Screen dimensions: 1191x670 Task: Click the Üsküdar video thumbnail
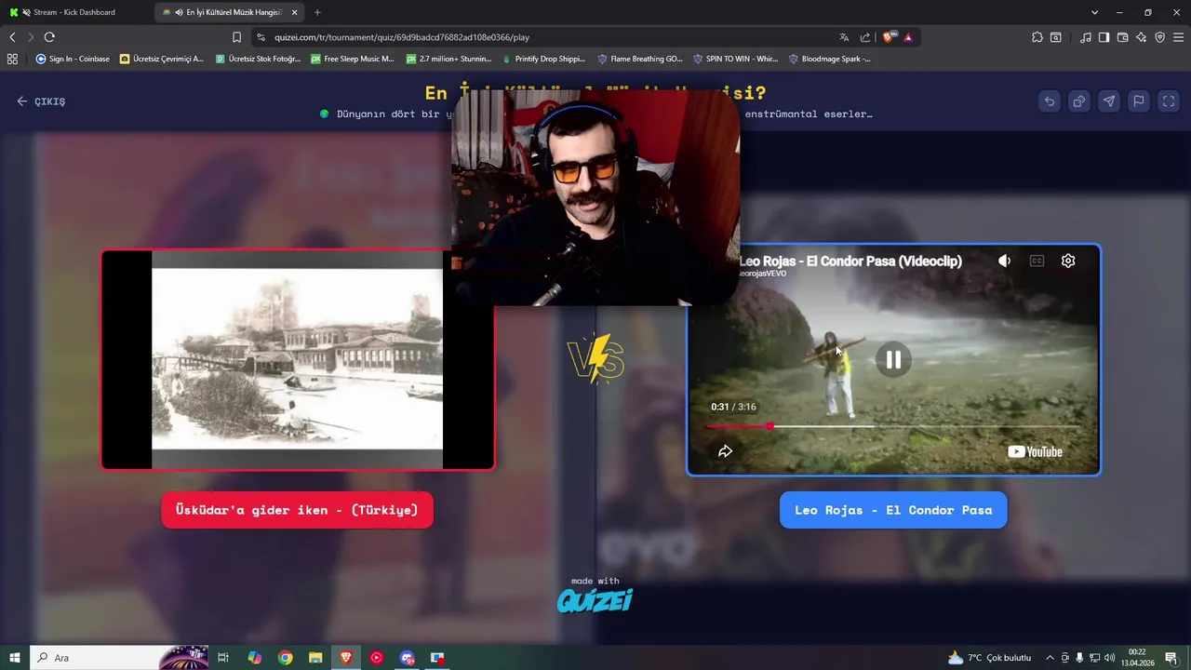tap(297, 359)
